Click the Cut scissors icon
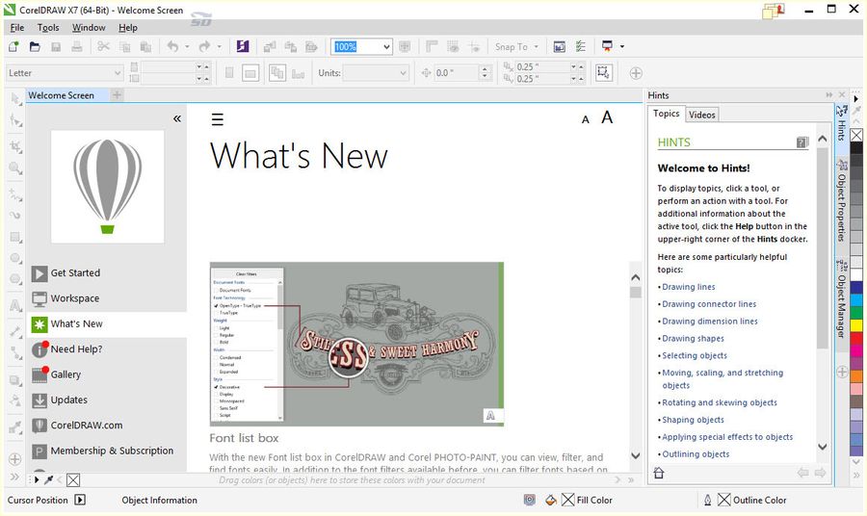The height and width of the screenshot is (516, 867). (x=103, y=47)
